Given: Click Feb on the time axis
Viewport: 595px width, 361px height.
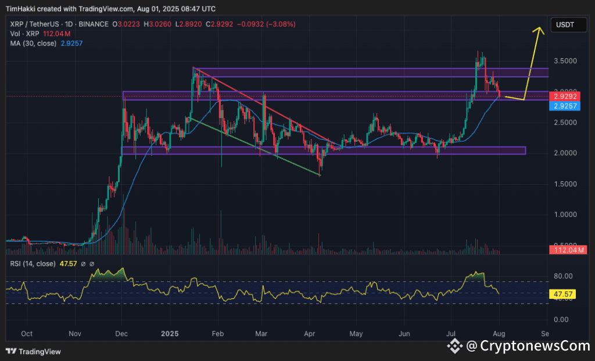Looking at the screenshot, I should coord(218,334).
